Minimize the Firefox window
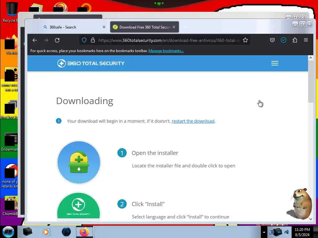This screenshot has width=318, height=238. tap(295, 24)
